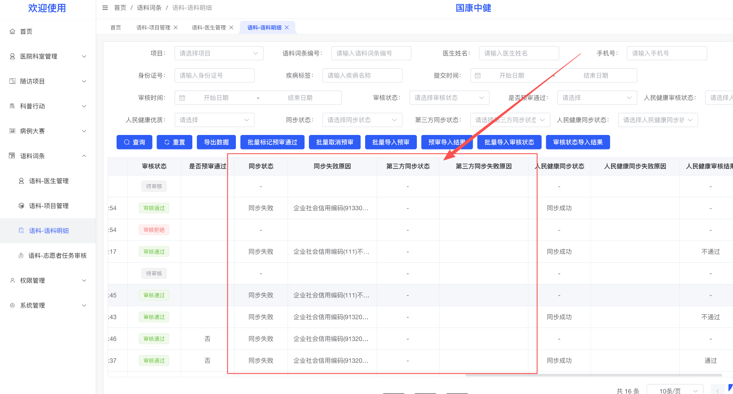Click the 语料-医生管理 user icon
733x394 pixels.
pyautogui.click(x=21, y=181)
